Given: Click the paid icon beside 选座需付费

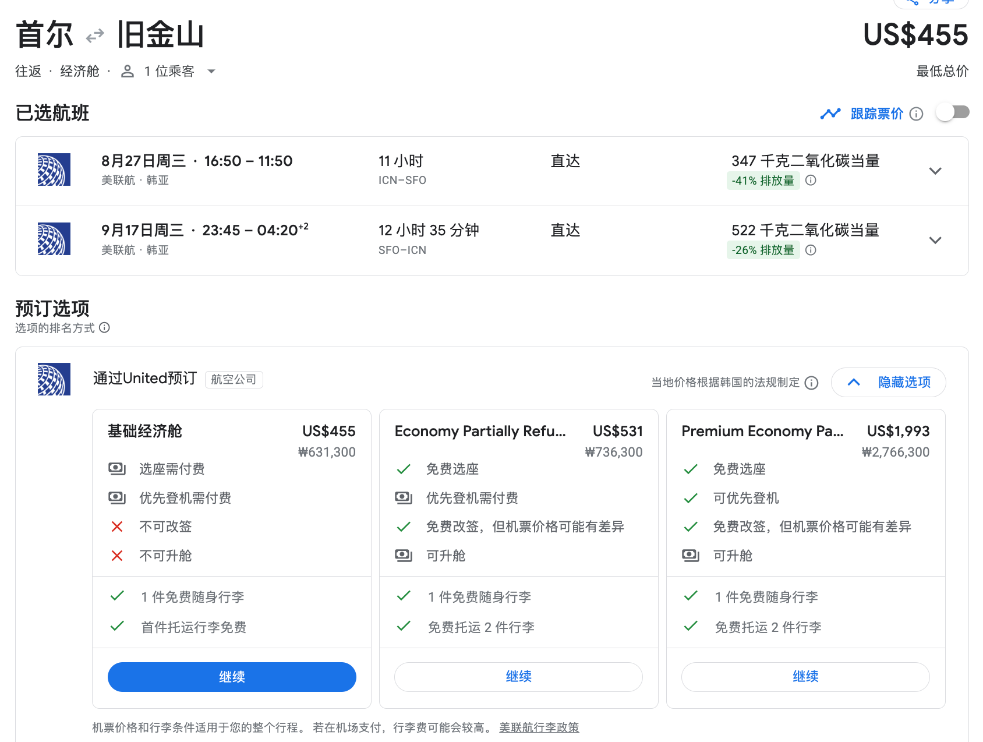Looking at the screenshot, I should coord(117,469).
